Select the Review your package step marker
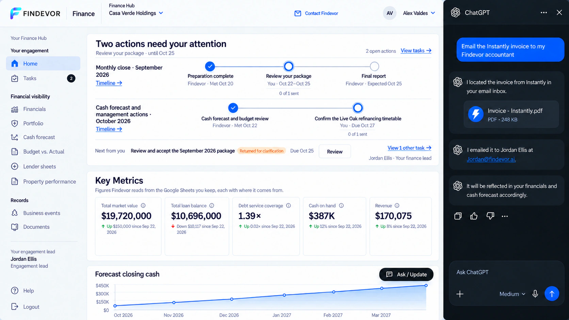569x320 pixels. pos(289,66)
